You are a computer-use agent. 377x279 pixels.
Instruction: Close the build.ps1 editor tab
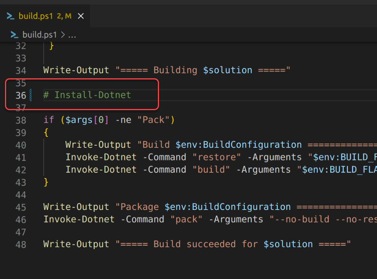[x=81, y=16]
